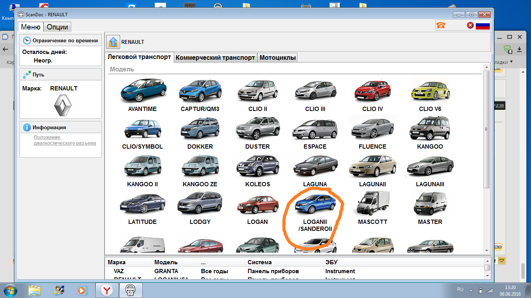Click the clock time limit icon

[x=27, y=40]
